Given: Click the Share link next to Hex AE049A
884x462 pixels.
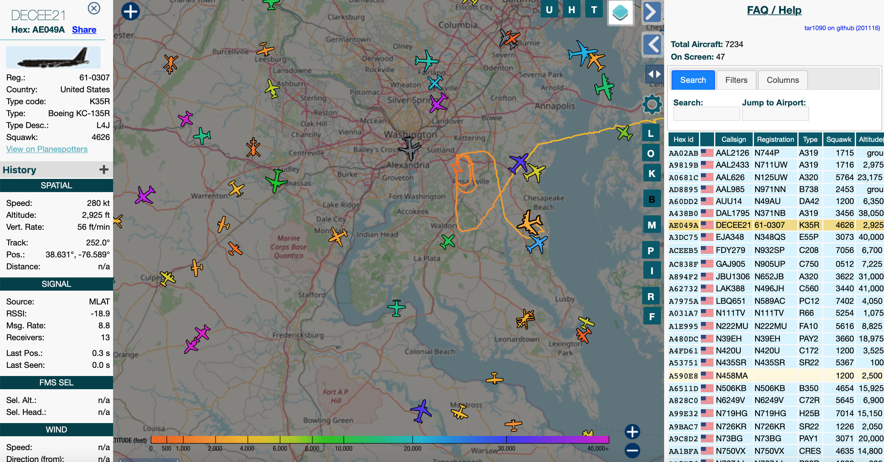Looking at the screenshot, I should pos(84,30).
